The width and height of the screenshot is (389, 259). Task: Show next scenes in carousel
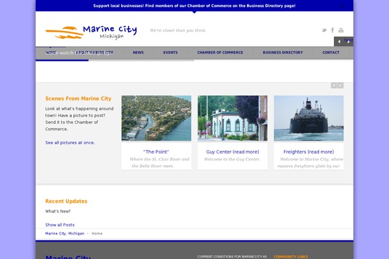pos(340,85)
